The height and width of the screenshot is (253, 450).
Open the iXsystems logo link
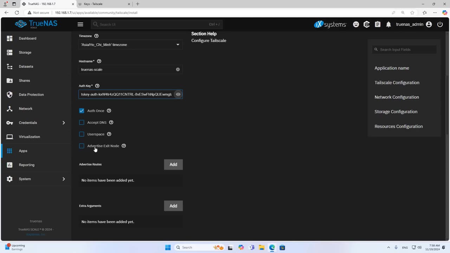330,24
